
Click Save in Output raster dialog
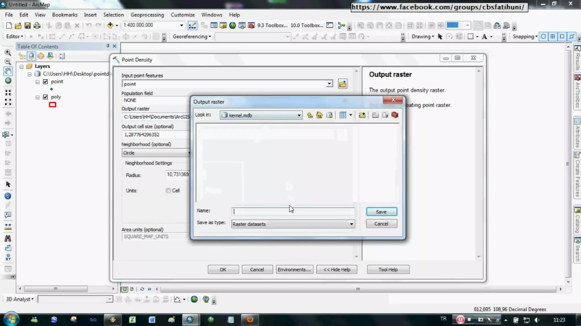point(381,212)
